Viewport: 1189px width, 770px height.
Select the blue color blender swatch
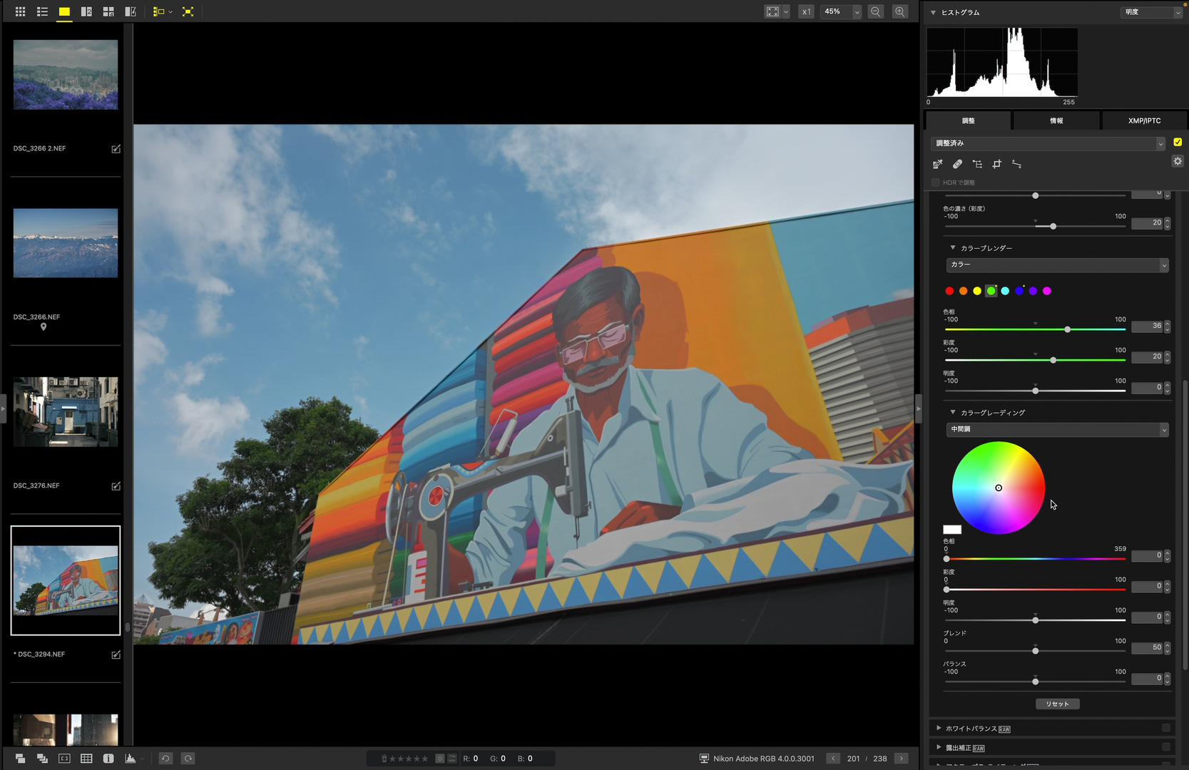coord(1019,291)
